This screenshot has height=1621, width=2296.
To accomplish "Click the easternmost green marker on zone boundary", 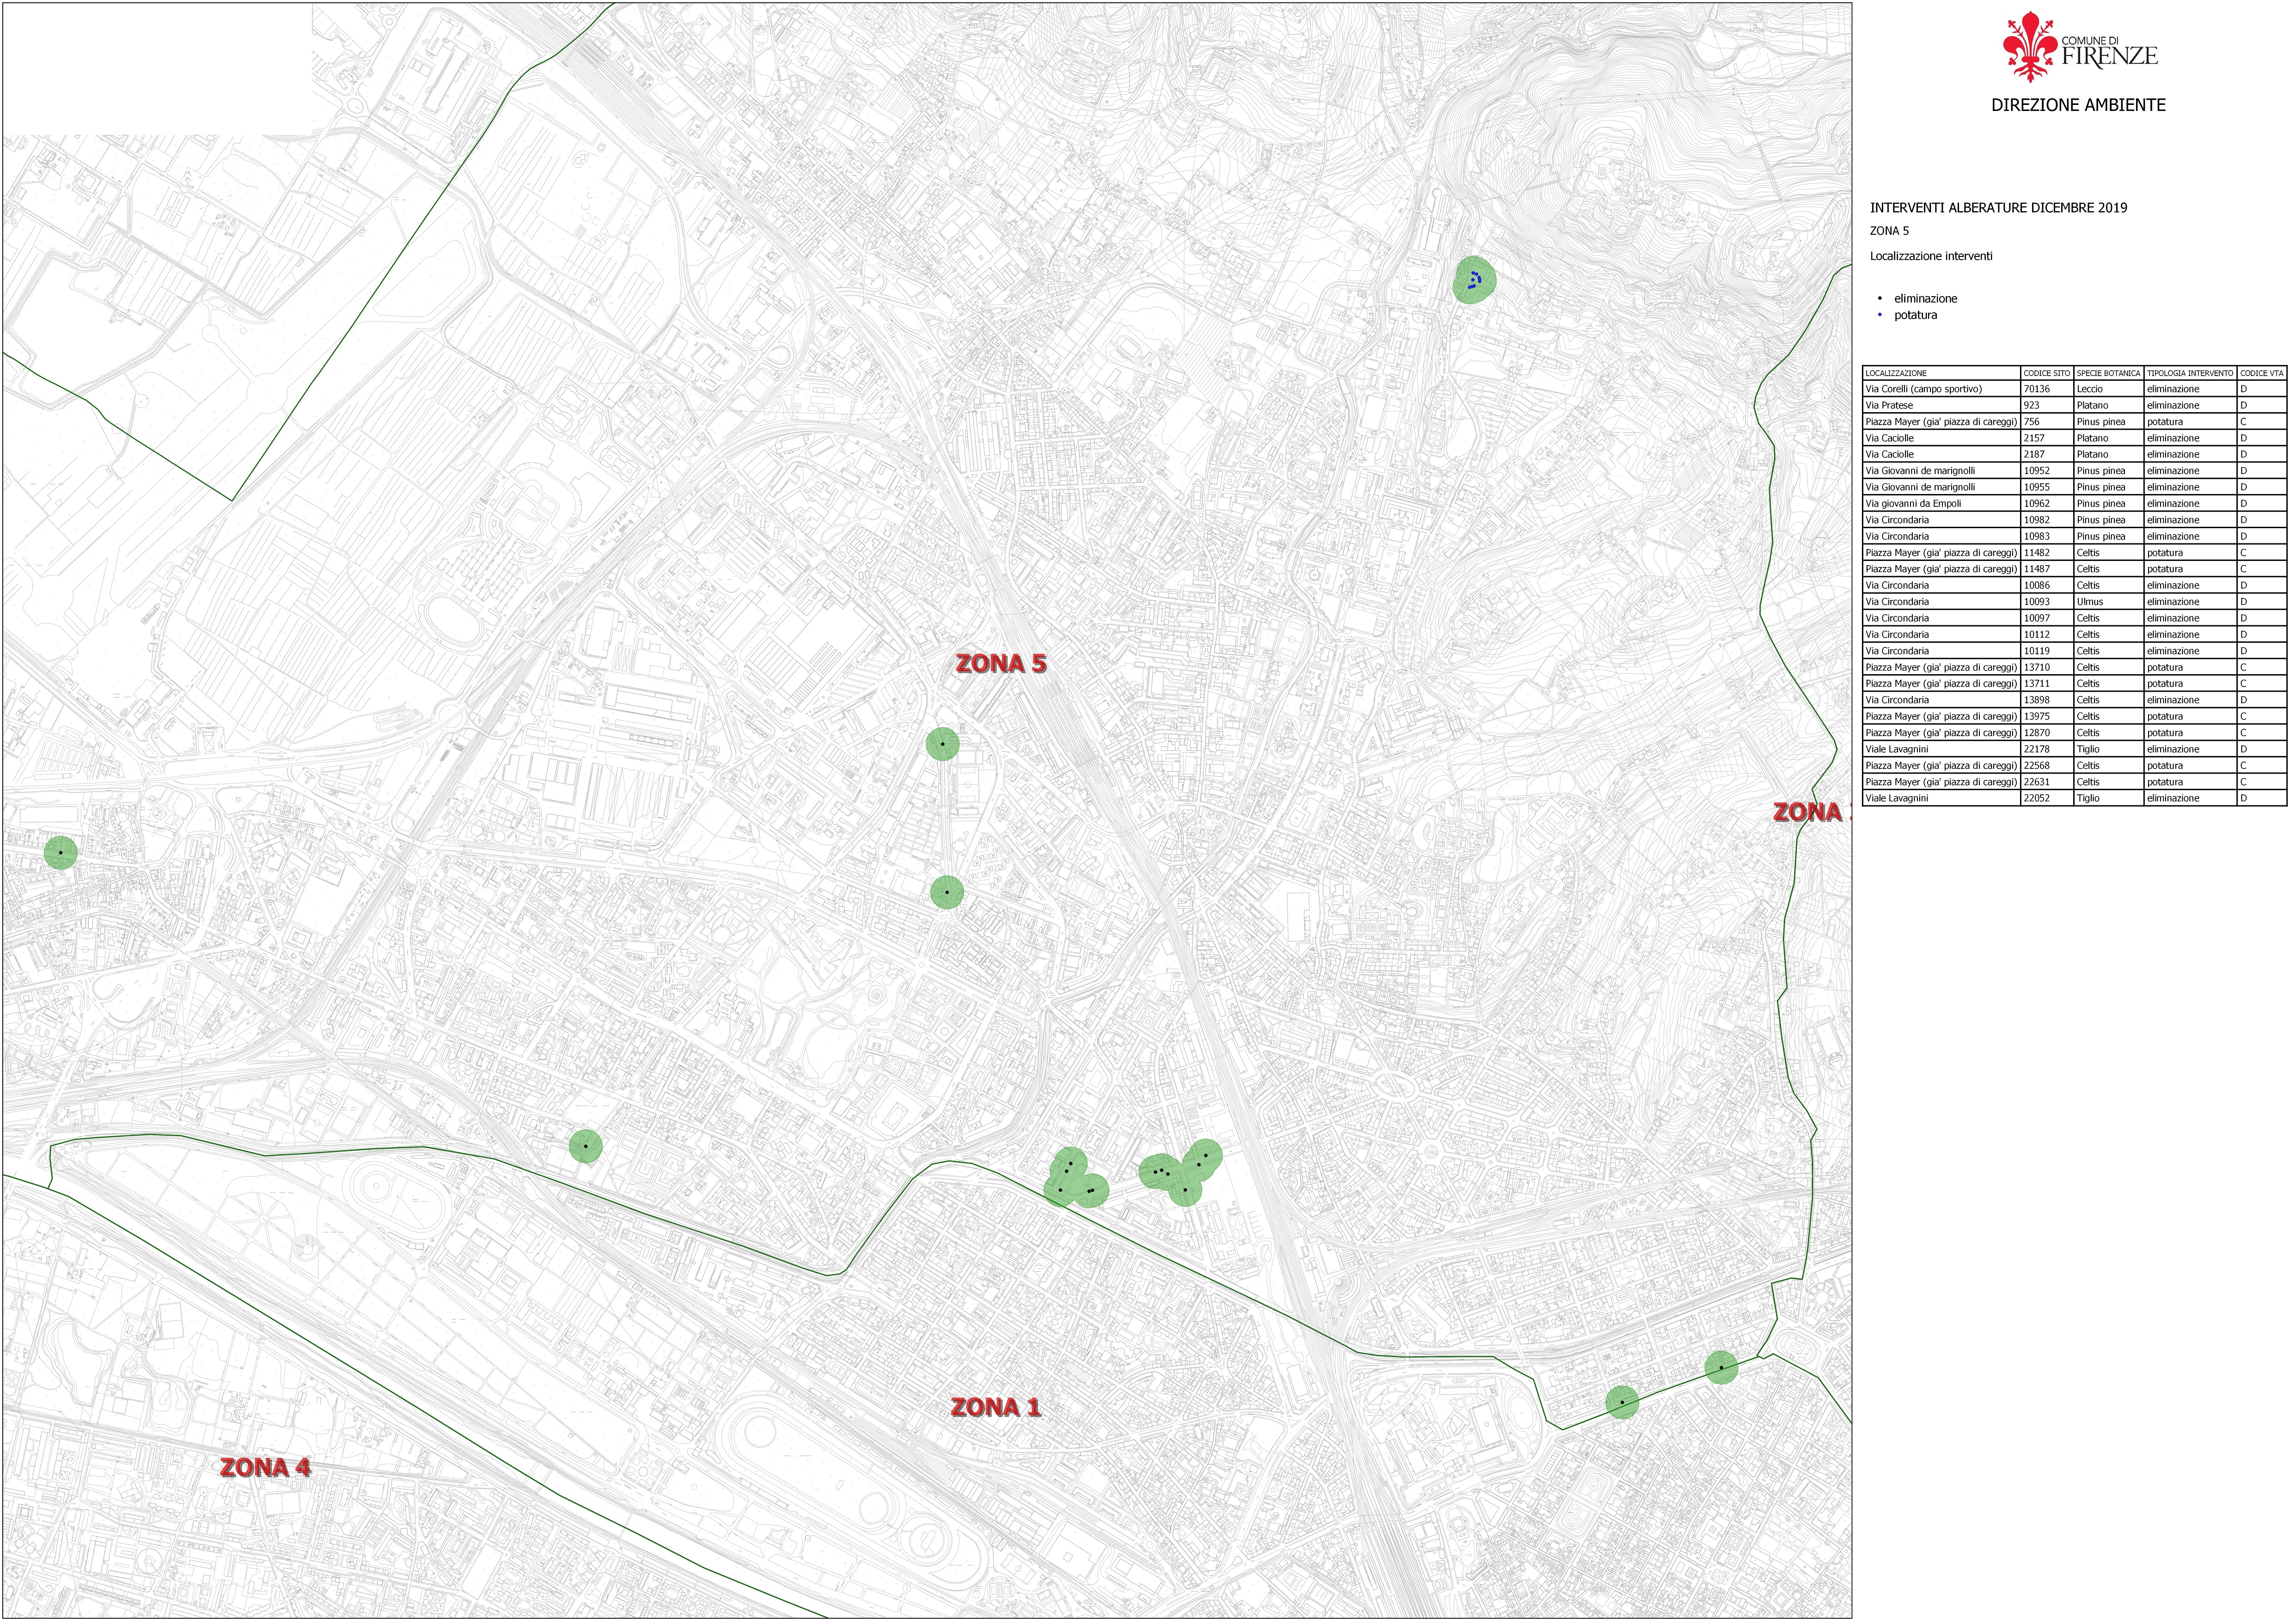I will click(1721, 1367).
